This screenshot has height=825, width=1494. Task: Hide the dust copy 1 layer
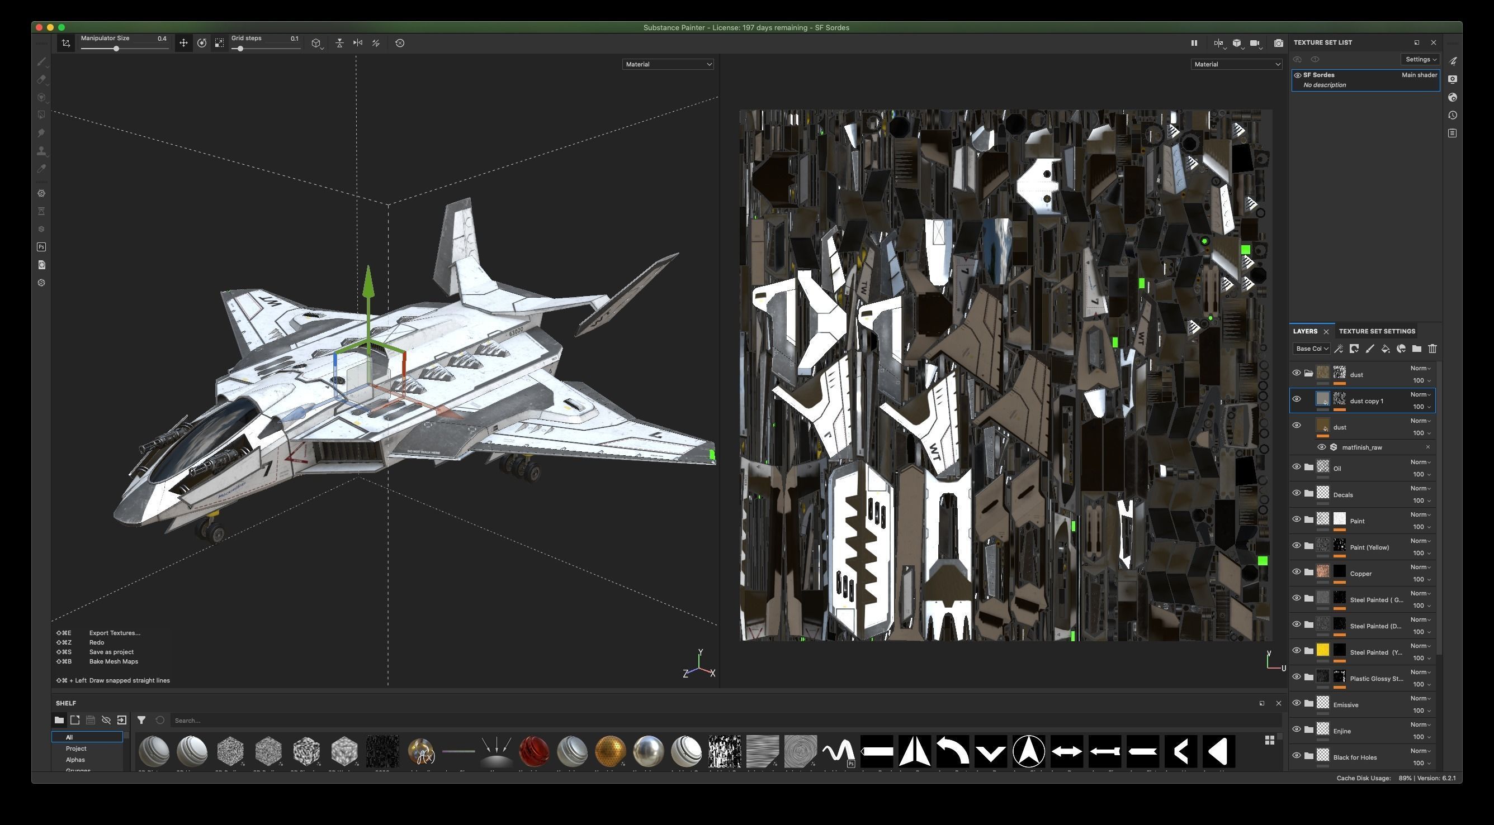tap(1297, 399)
